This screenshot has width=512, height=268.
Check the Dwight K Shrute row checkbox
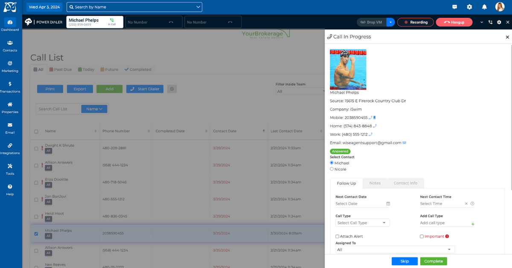coord(36,148)
